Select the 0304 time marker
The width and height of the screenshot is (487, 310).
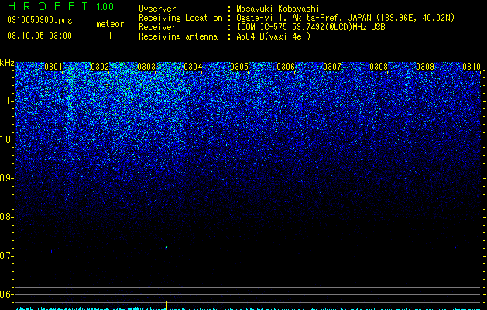193,67
